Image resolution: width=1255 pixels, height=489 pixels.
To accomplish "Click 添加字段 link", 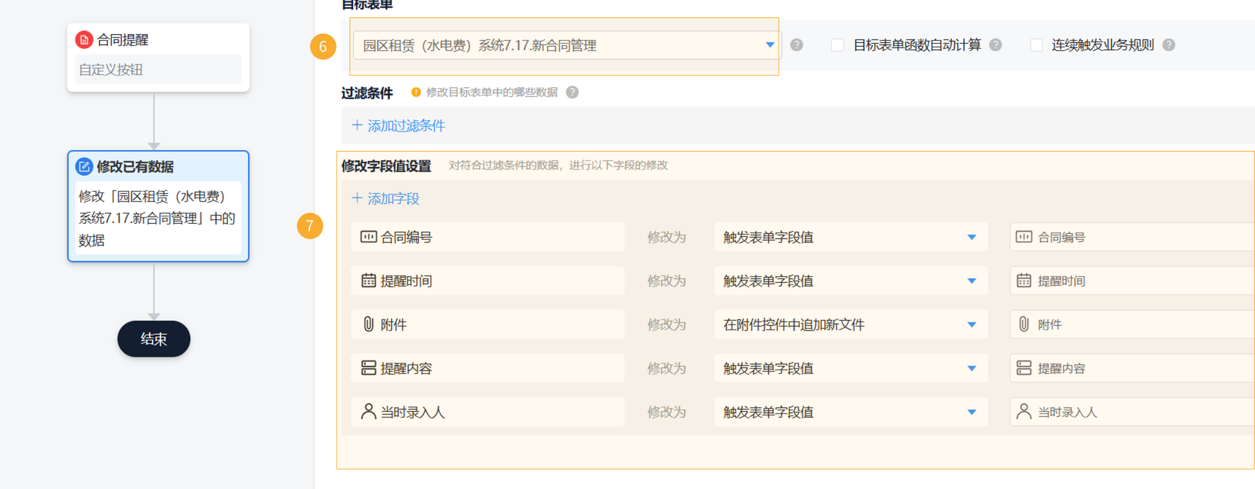I will [x=386, y=199].
